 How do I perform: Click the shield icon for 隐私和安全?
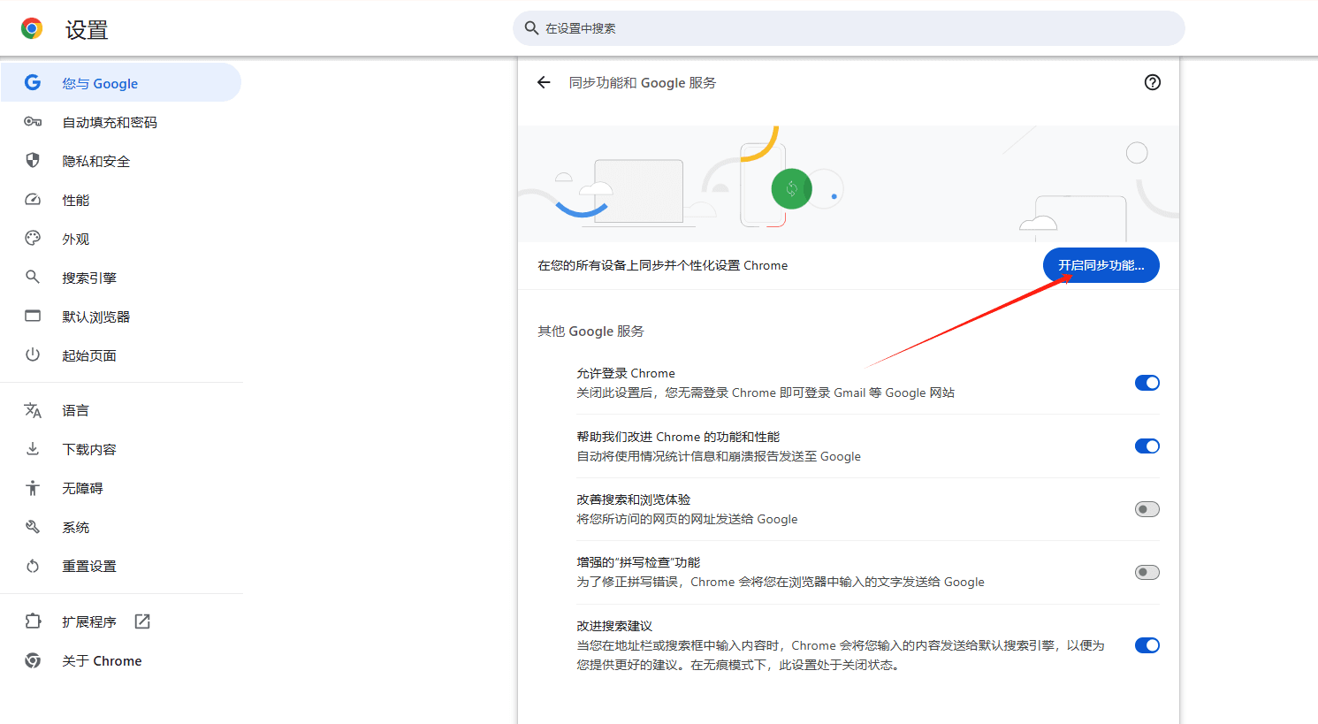[33, 160]
